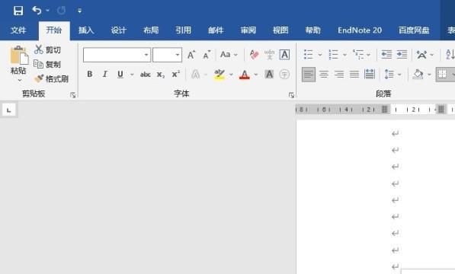Screen dimensions: 455x274
Task: Click 格式刷 format painter
Action: [51, 78]
